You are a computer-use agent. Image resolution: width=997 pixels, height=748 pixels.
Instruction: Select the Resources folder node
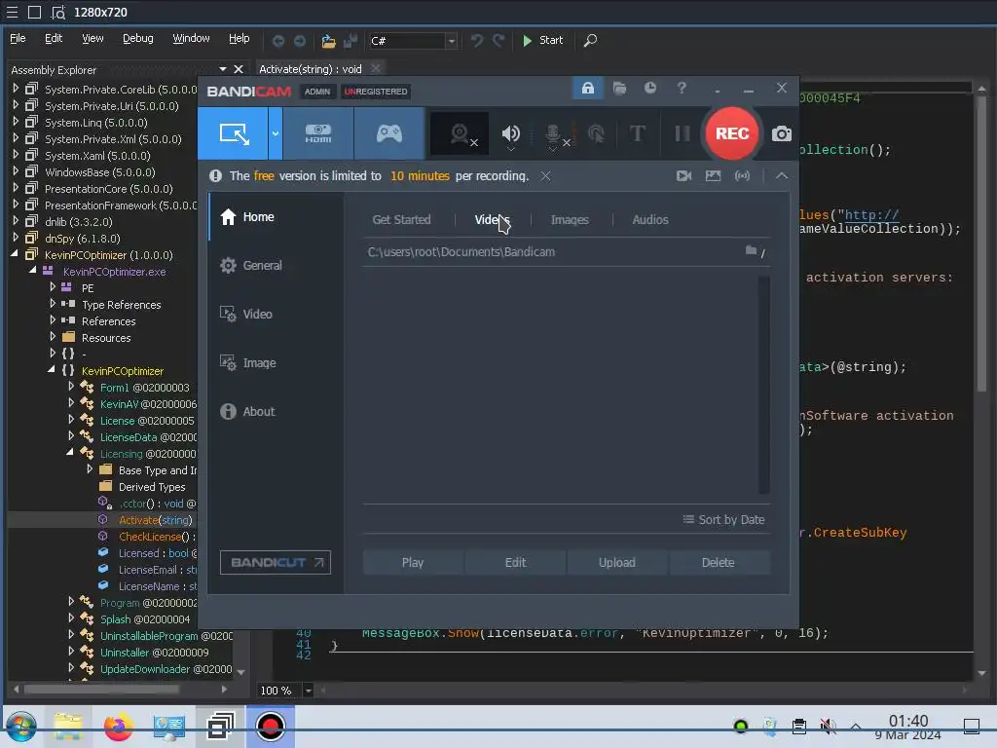105,338
